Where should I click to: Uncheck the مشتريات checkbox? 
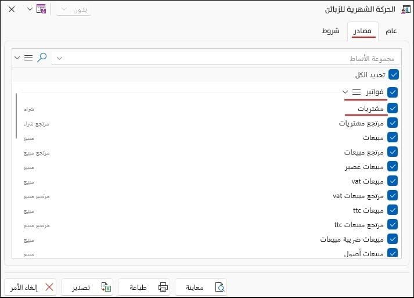coord(393,108)
